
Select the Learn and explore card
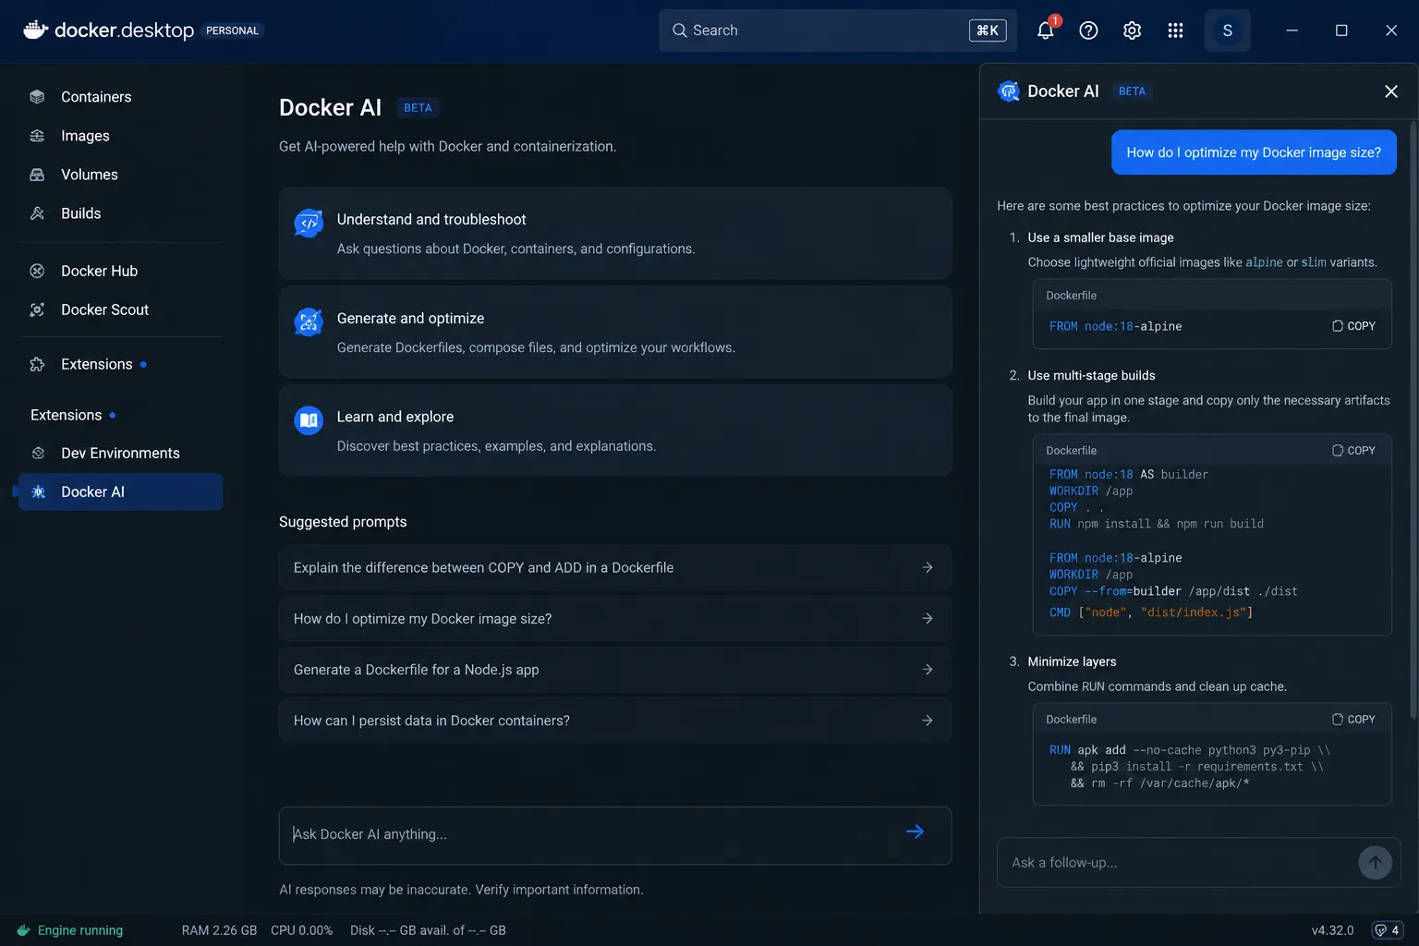pos(615,431)
